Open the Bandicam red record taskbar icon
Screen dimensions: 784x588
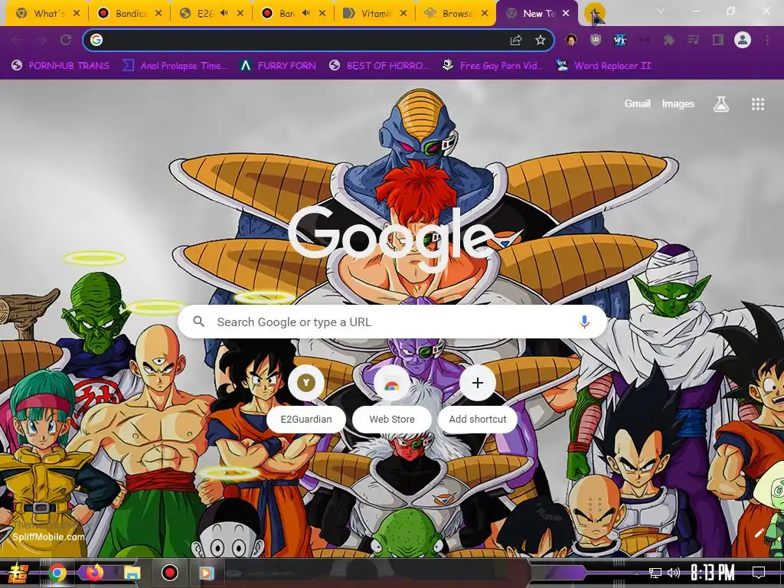[169, 573]
